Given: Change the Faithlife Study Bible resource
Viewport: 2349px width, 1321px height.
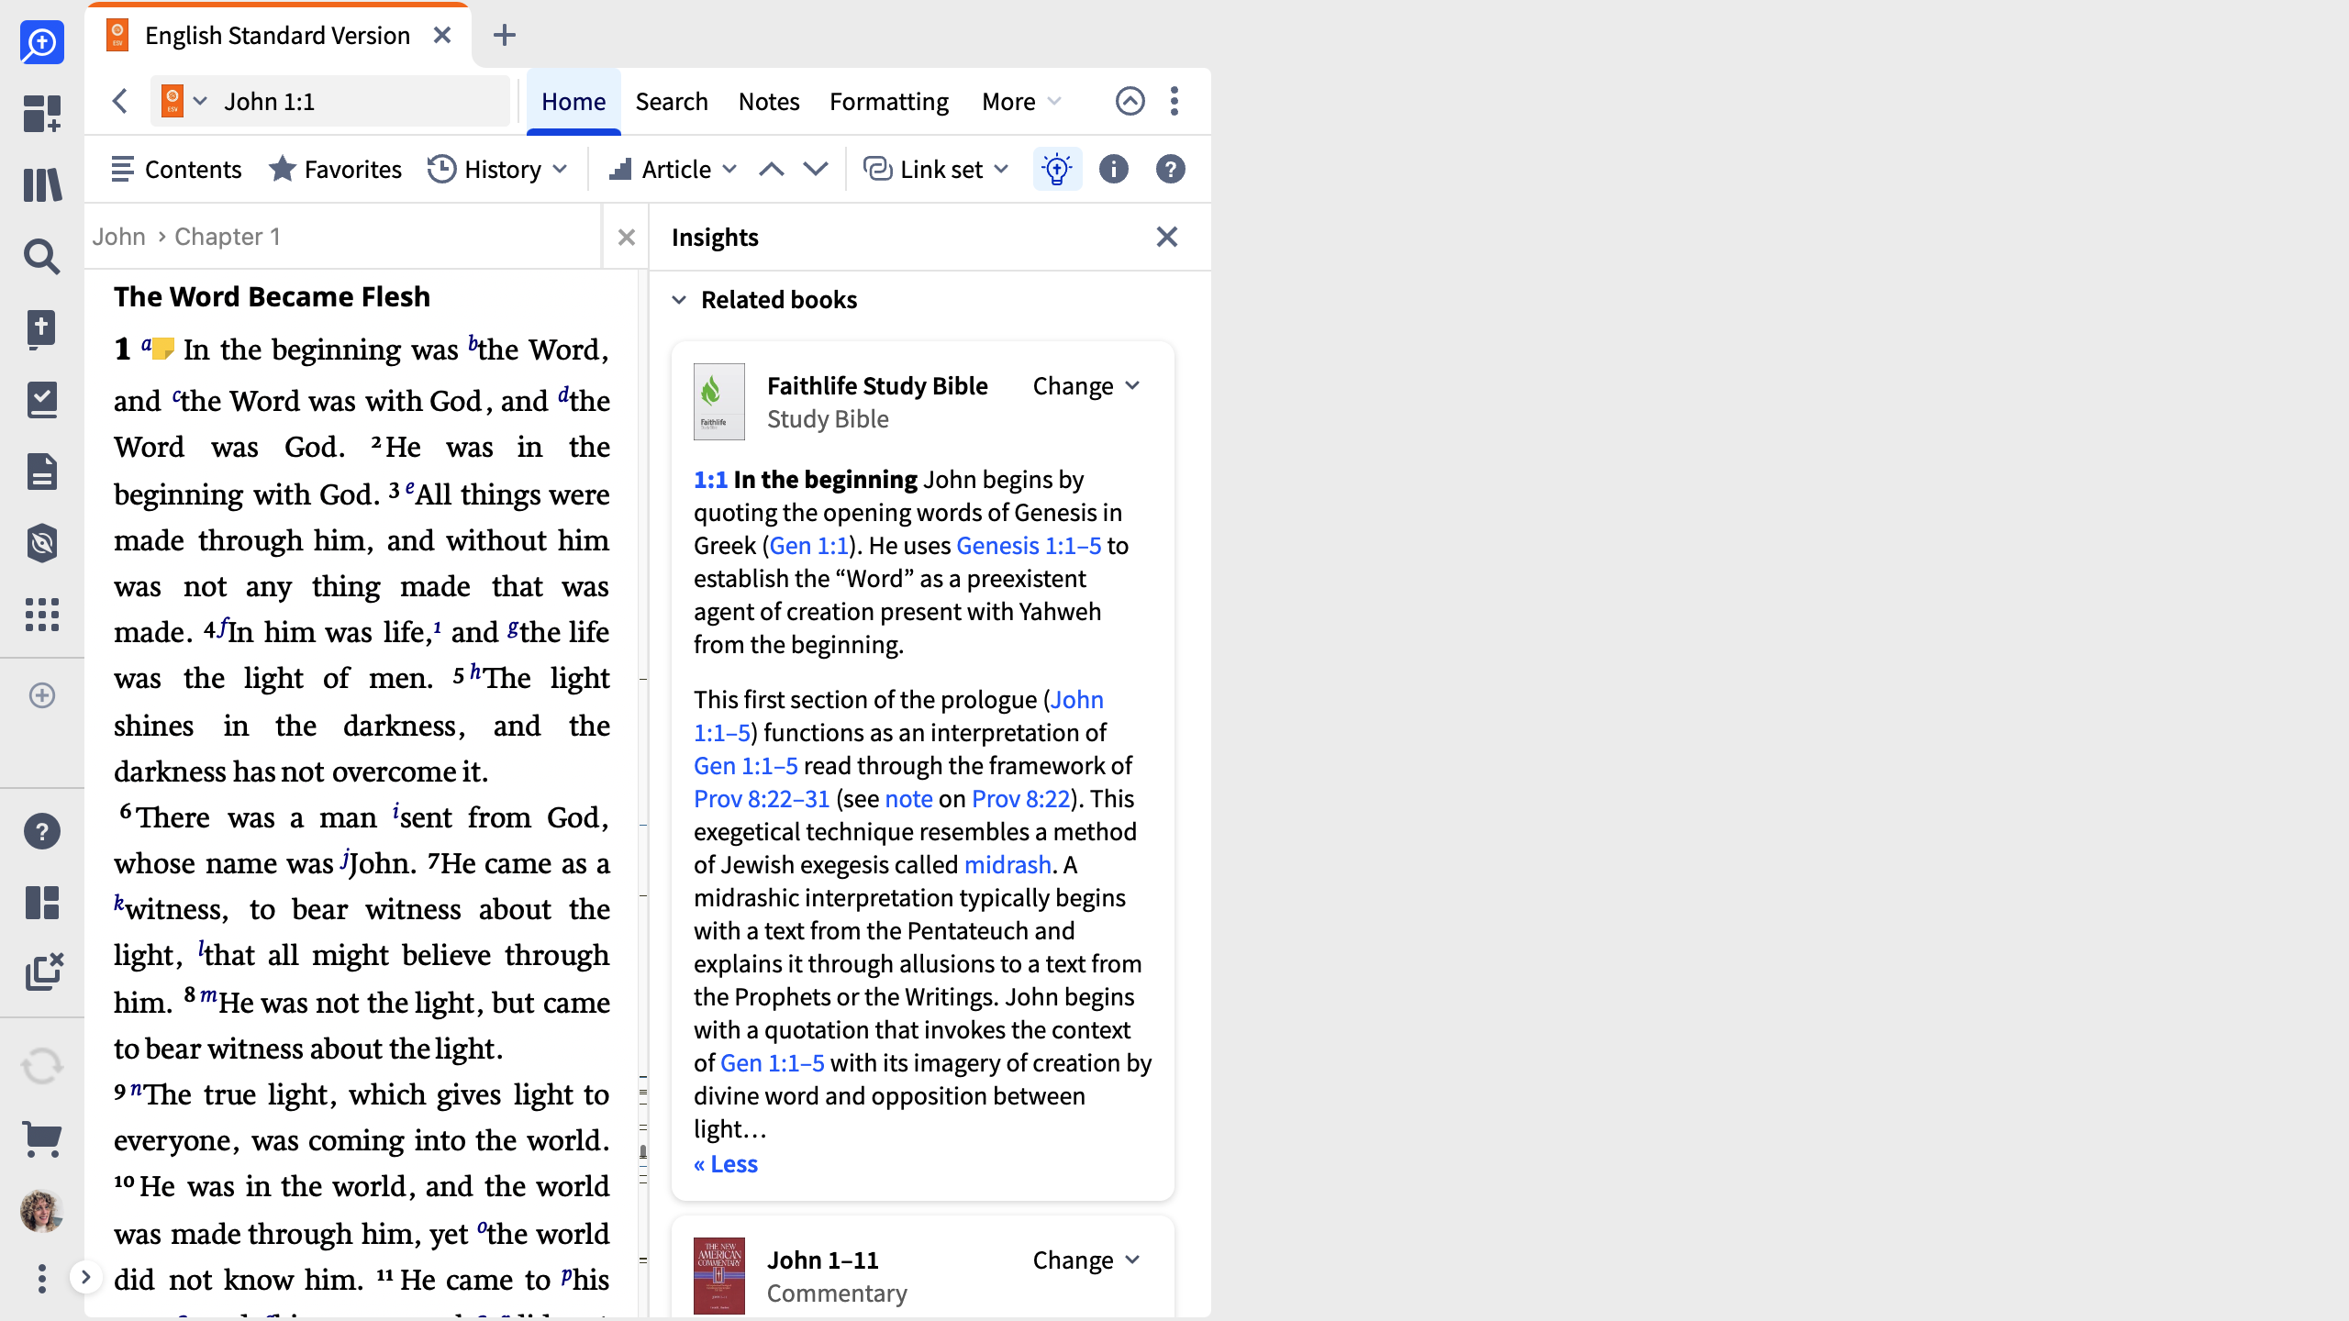Looking at the screenshot, I should [1087, 386].
